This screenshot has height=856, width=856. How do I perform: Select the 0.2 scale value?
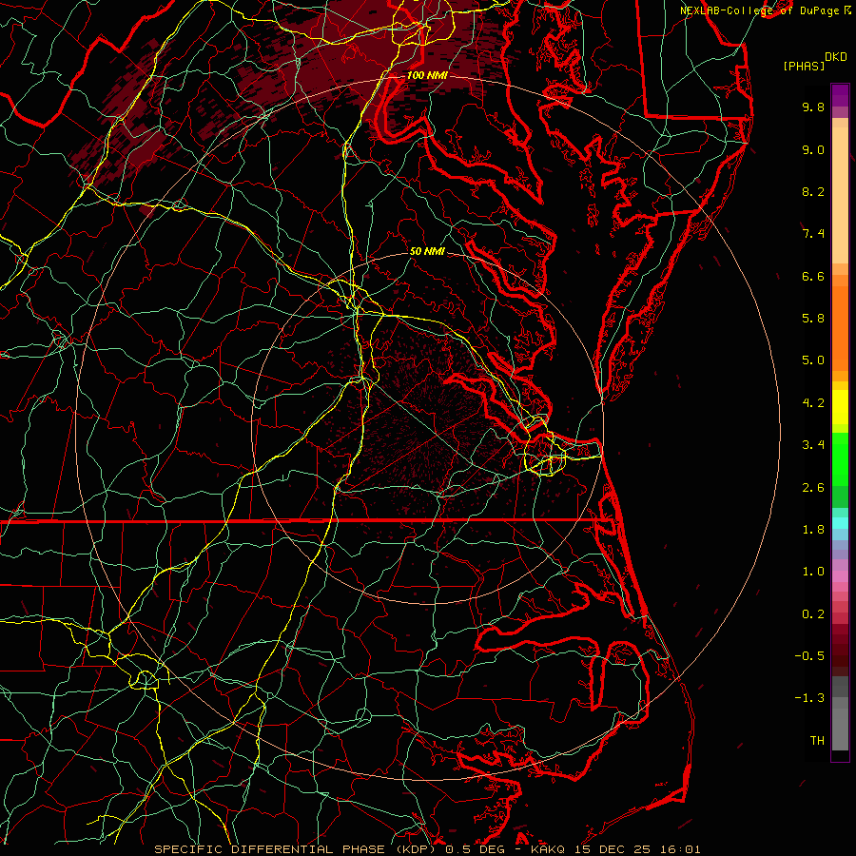813,614
